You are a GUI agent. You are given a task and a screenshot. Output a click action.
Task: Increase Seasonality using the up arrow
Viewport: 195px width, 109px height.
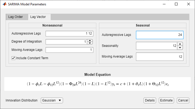click(x=180, y=44)
